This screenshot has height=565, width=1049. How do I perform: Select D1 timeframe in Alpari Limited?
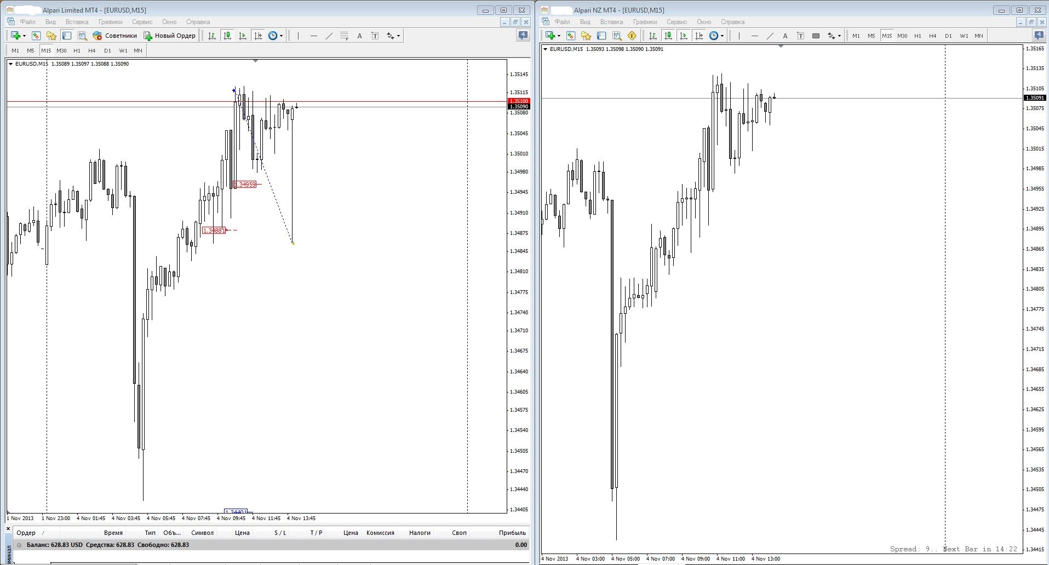(107, 50)
